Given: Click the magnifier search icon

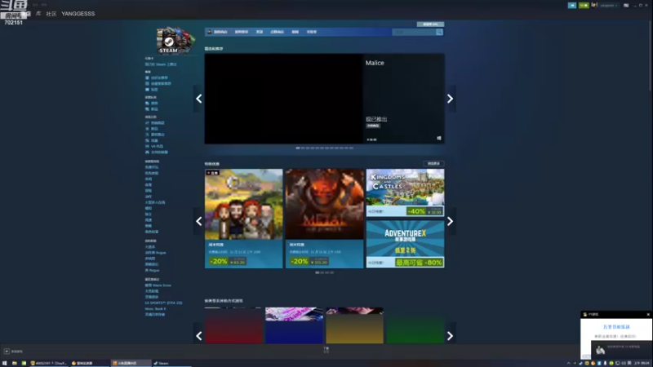Looking at the screenshot, I should (439, 32).
